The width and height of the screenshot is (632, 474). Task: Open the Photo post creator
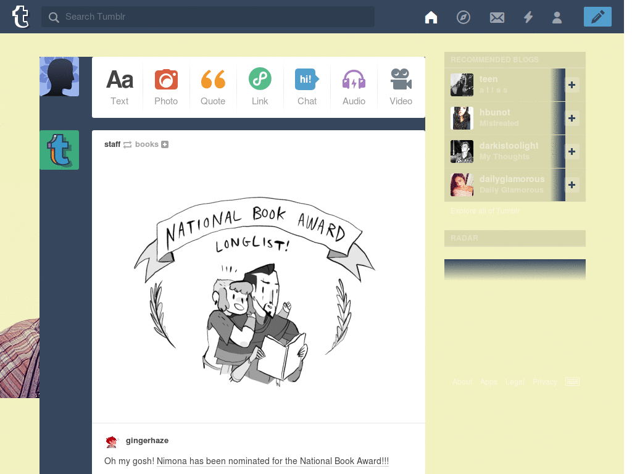(x=166, y=86)
